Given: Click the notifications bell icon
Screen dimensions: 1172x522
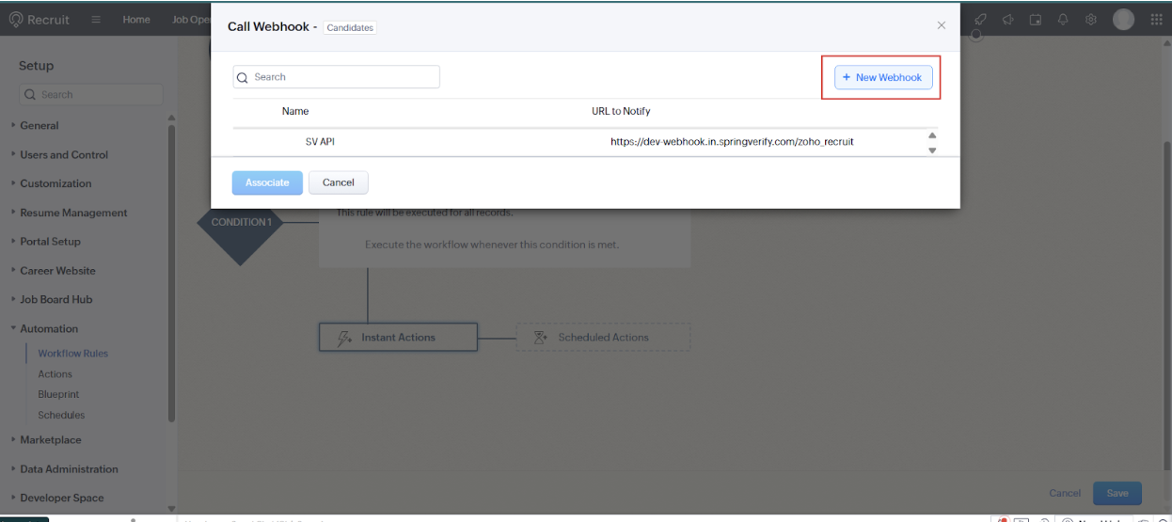Looking at the screenshot, I should coord(1063,20).
